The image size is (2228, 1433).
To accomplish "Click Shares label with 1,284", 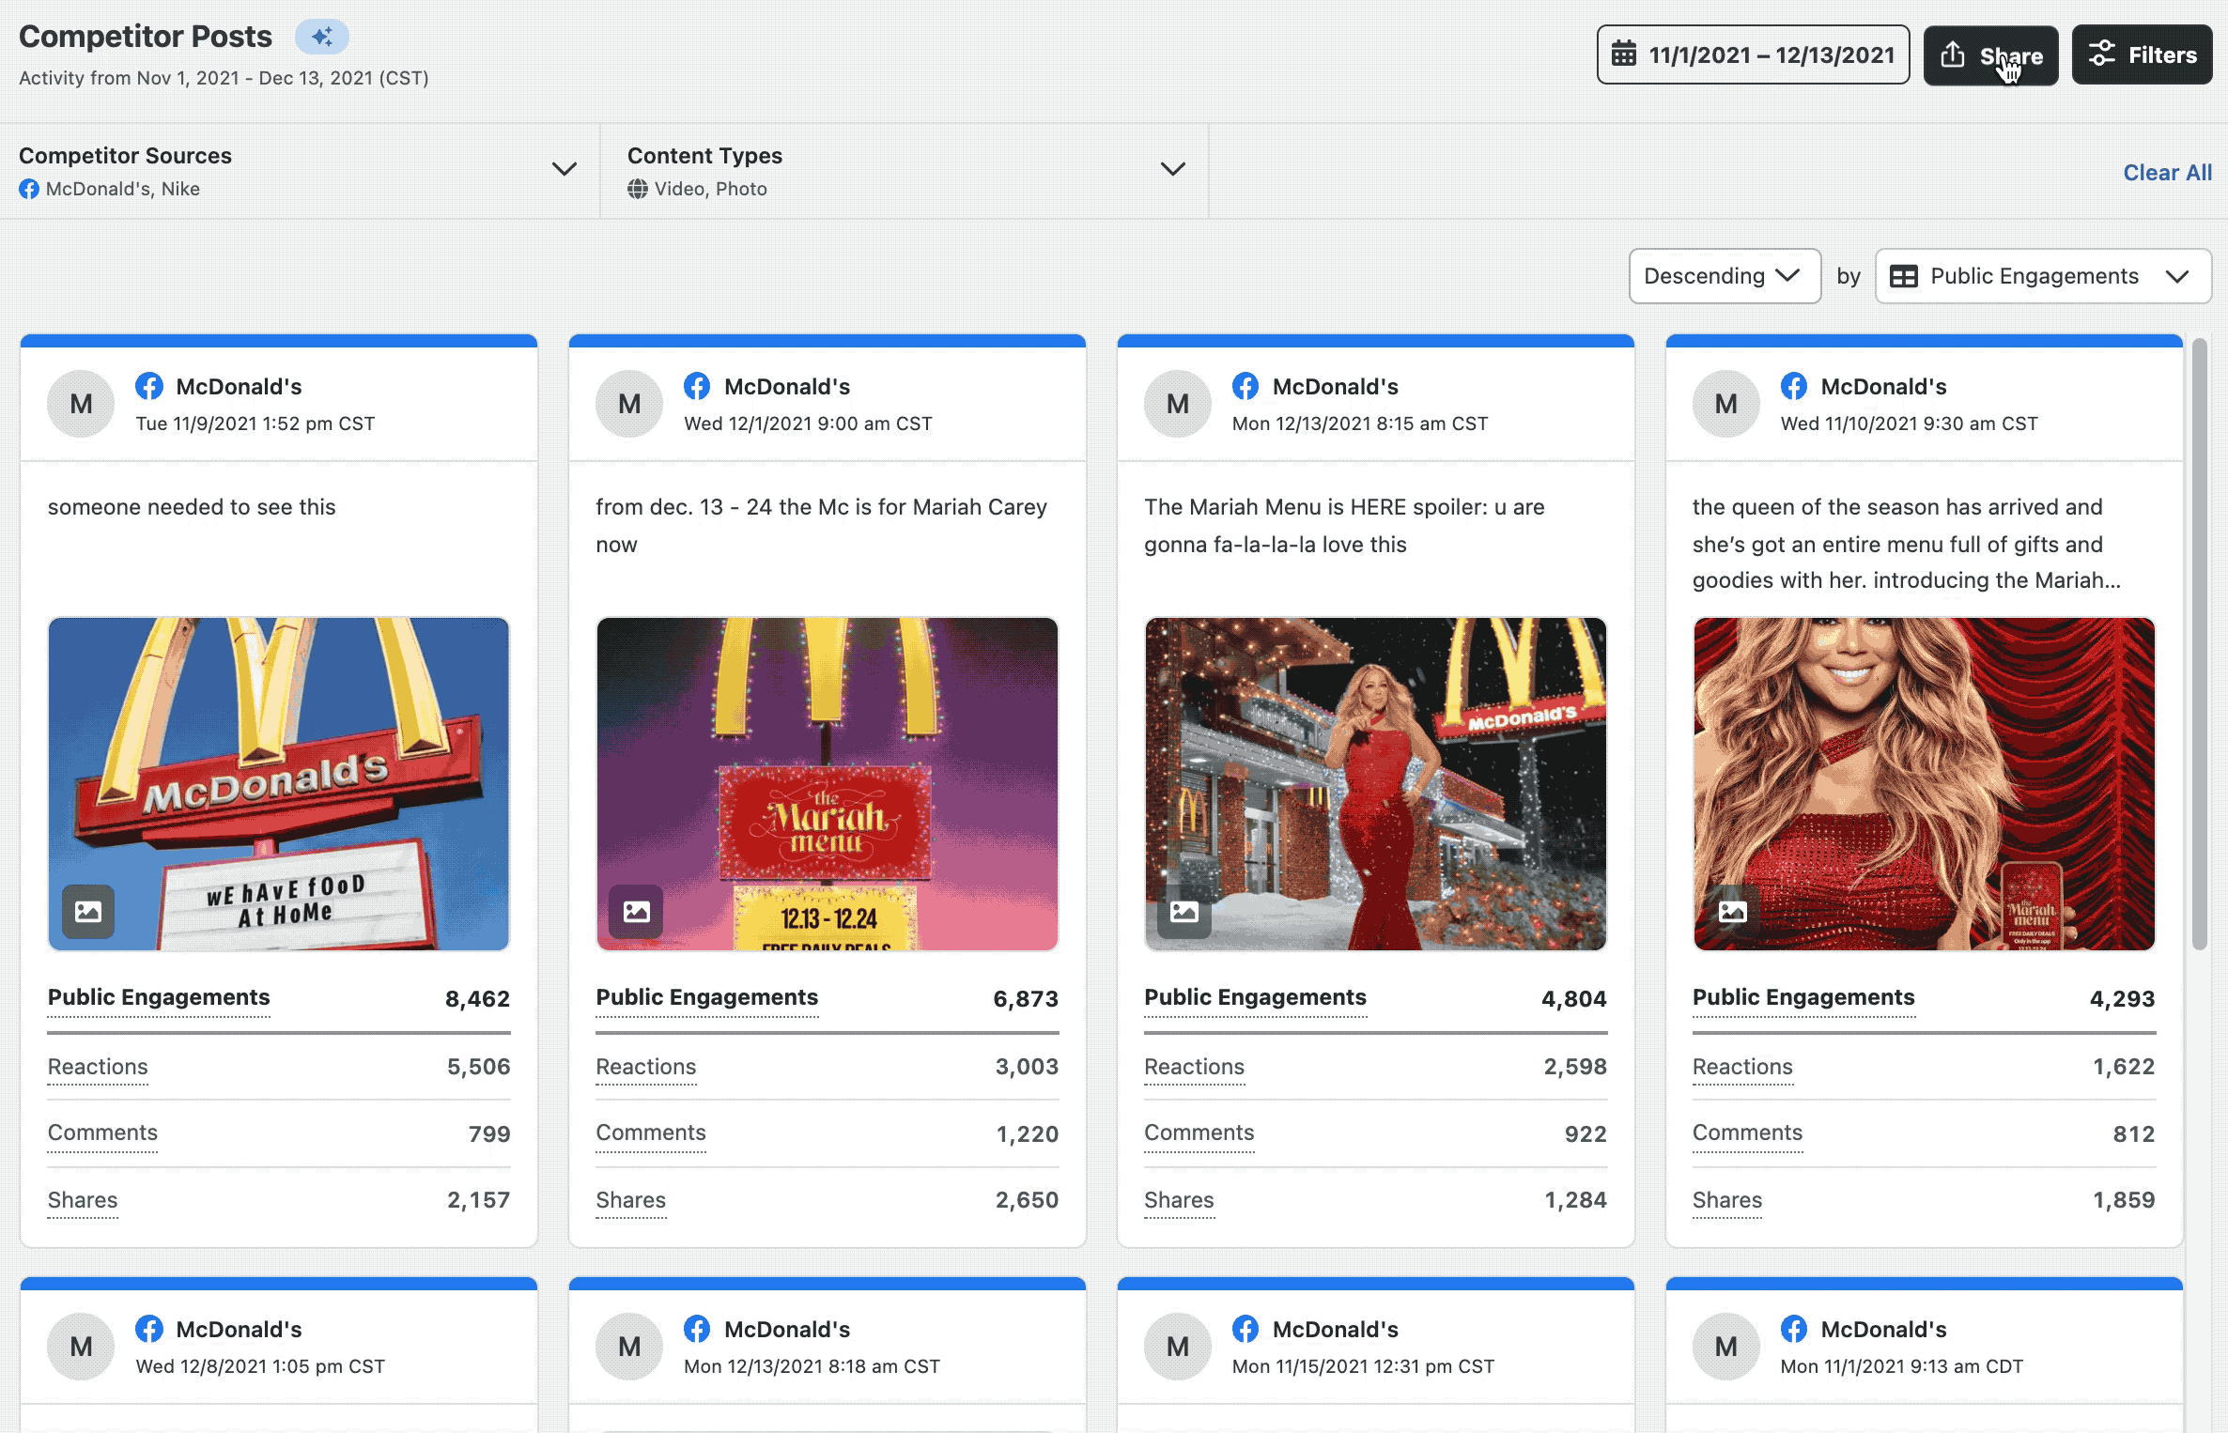I will coord(1179,1200).
